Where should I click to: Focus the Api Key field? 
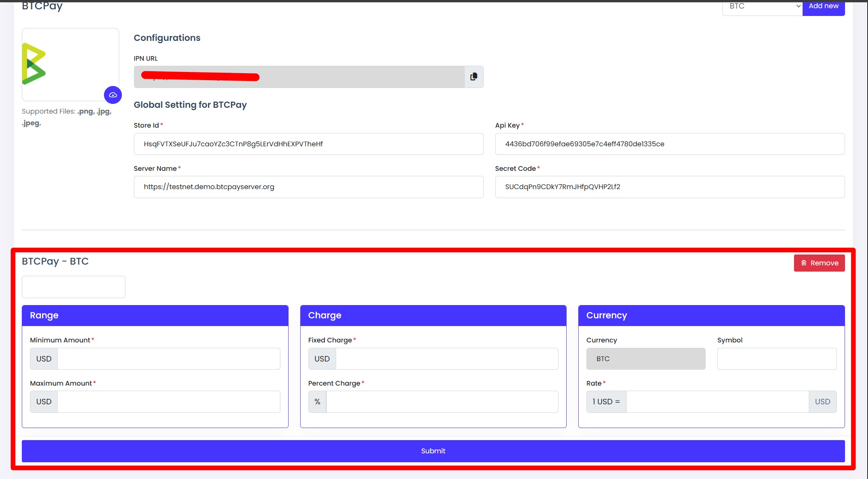[670, 144]
